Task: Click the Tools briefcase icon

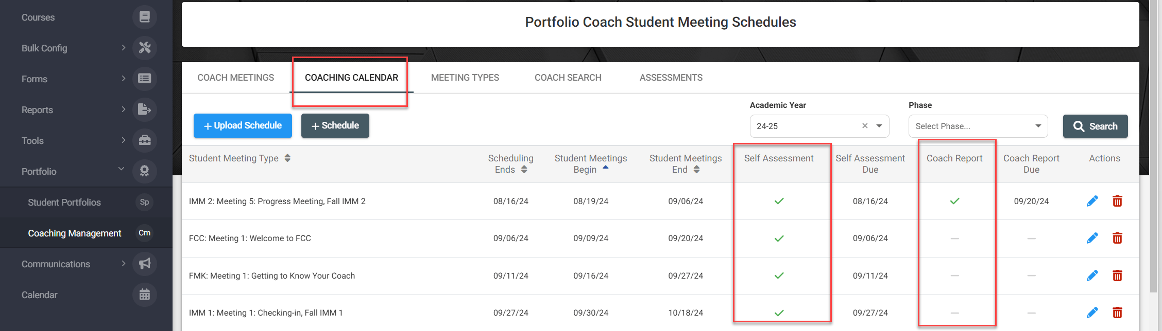Action: 145,140
